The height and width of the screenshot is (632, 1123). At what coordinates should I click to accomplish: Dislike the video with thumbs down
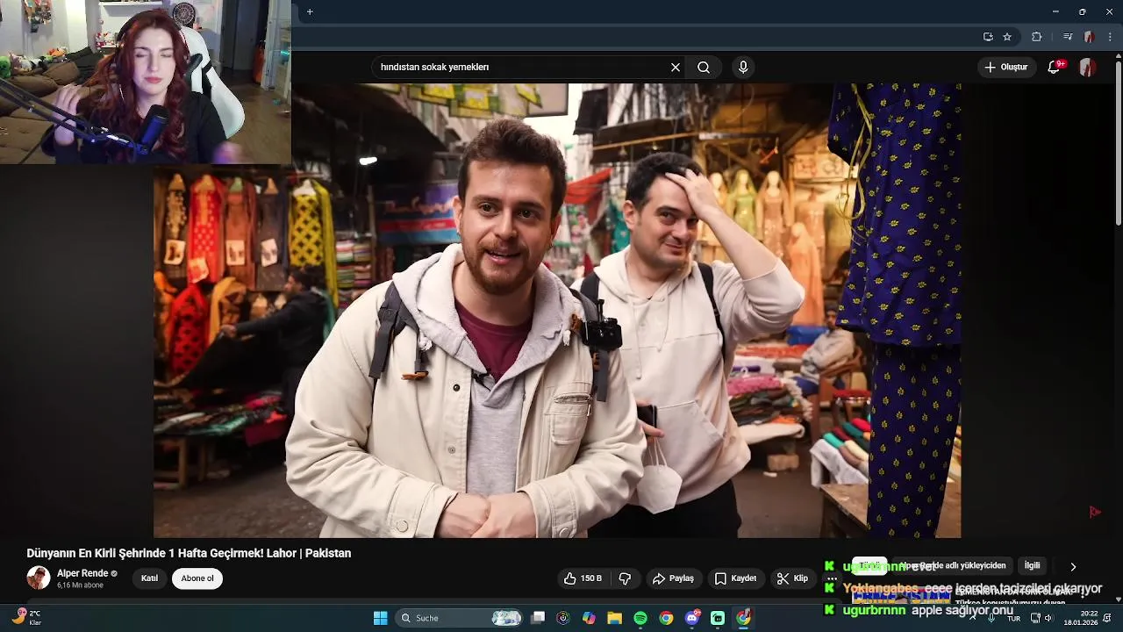[626, 578]
